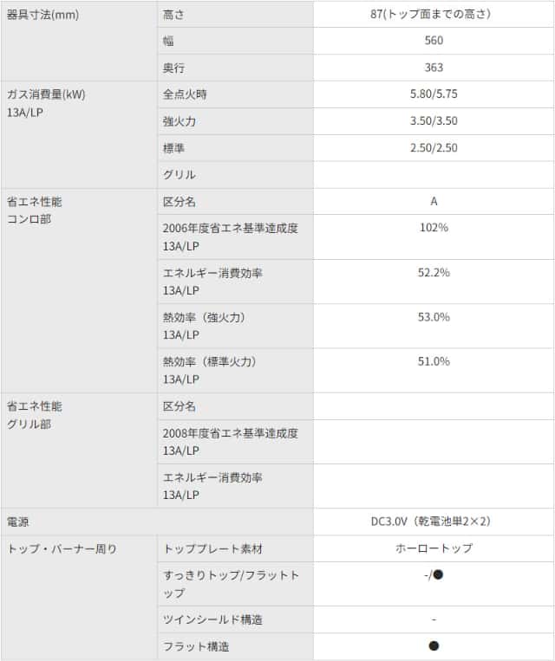This screenshot has height=661, width=555.
Task: Click the ホーロートップ top plate material value
Action: [x=434, y=548]
